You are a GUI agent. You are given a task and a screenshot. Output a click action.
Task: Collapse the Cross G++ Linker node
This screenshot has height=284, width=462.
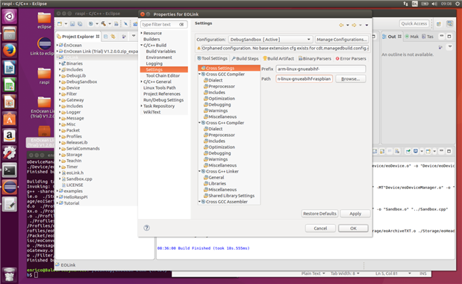199,171
